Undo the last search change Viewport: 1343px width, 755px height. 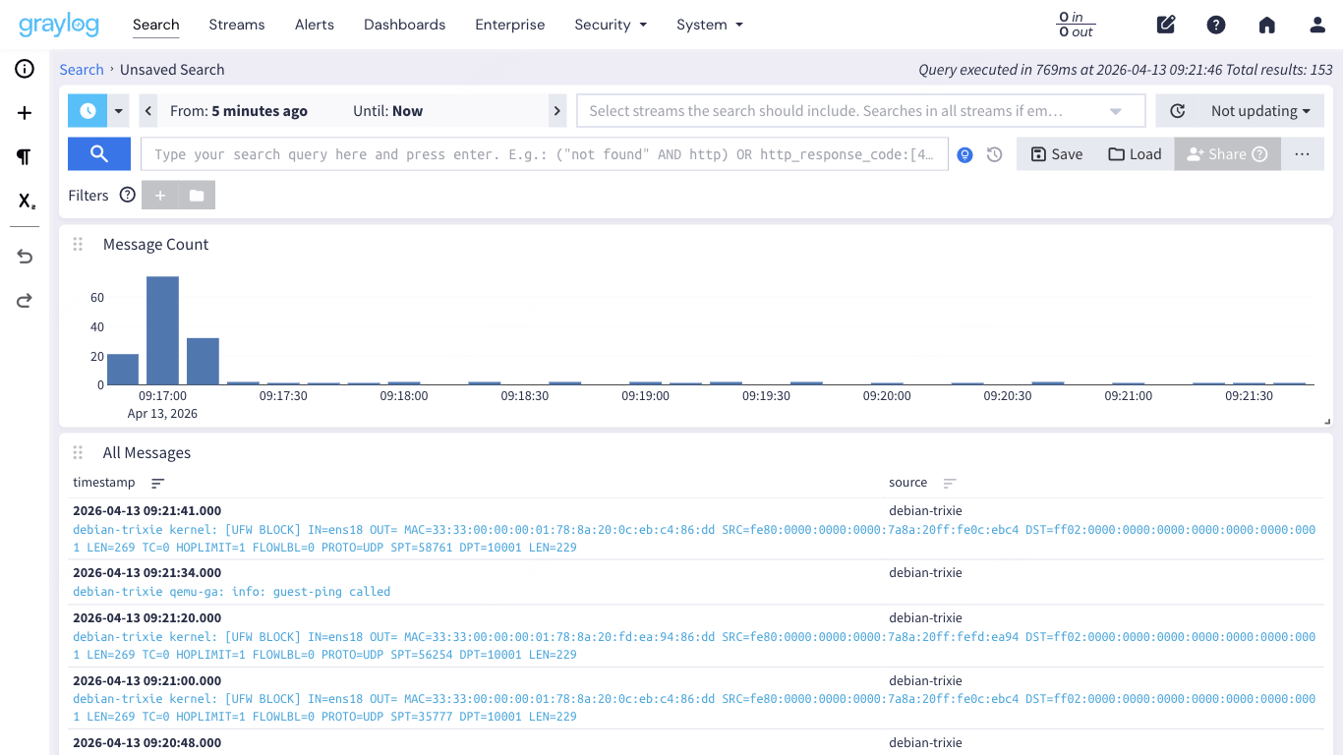[x=24, y=256]
